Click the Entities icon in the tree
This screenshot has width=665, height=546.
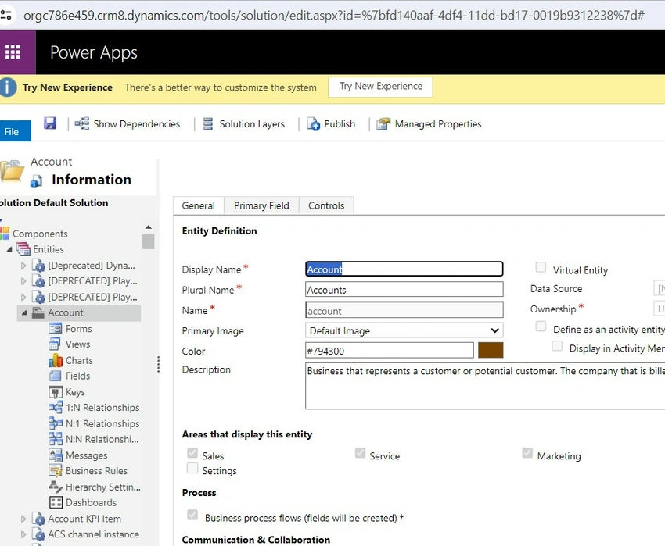(x=23, y=249)
